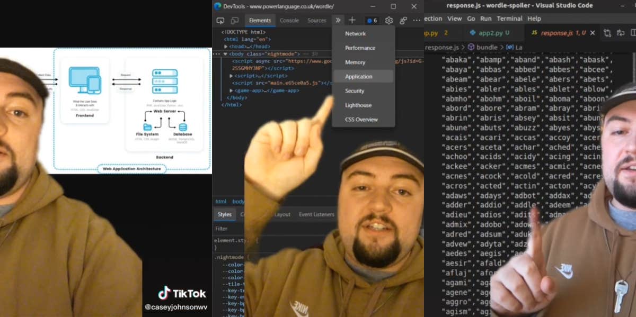Select Application from the overflow menu
The image size is (636, 317).
tap(364, 76)
